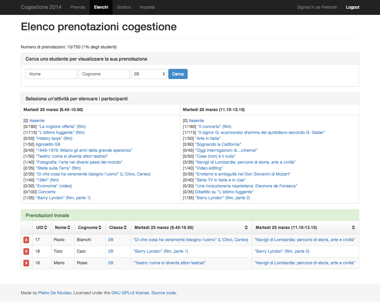The image size is (380, 302).
Task: Open "Stelle sulla Terra" (film) activity
Action: [58, 168]
